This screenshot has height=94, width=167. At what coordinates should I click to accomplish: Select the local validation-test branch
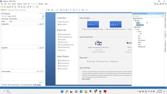[x=140, y=25]
